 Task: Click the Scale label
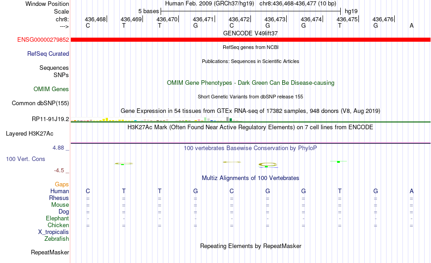(61, 11)
